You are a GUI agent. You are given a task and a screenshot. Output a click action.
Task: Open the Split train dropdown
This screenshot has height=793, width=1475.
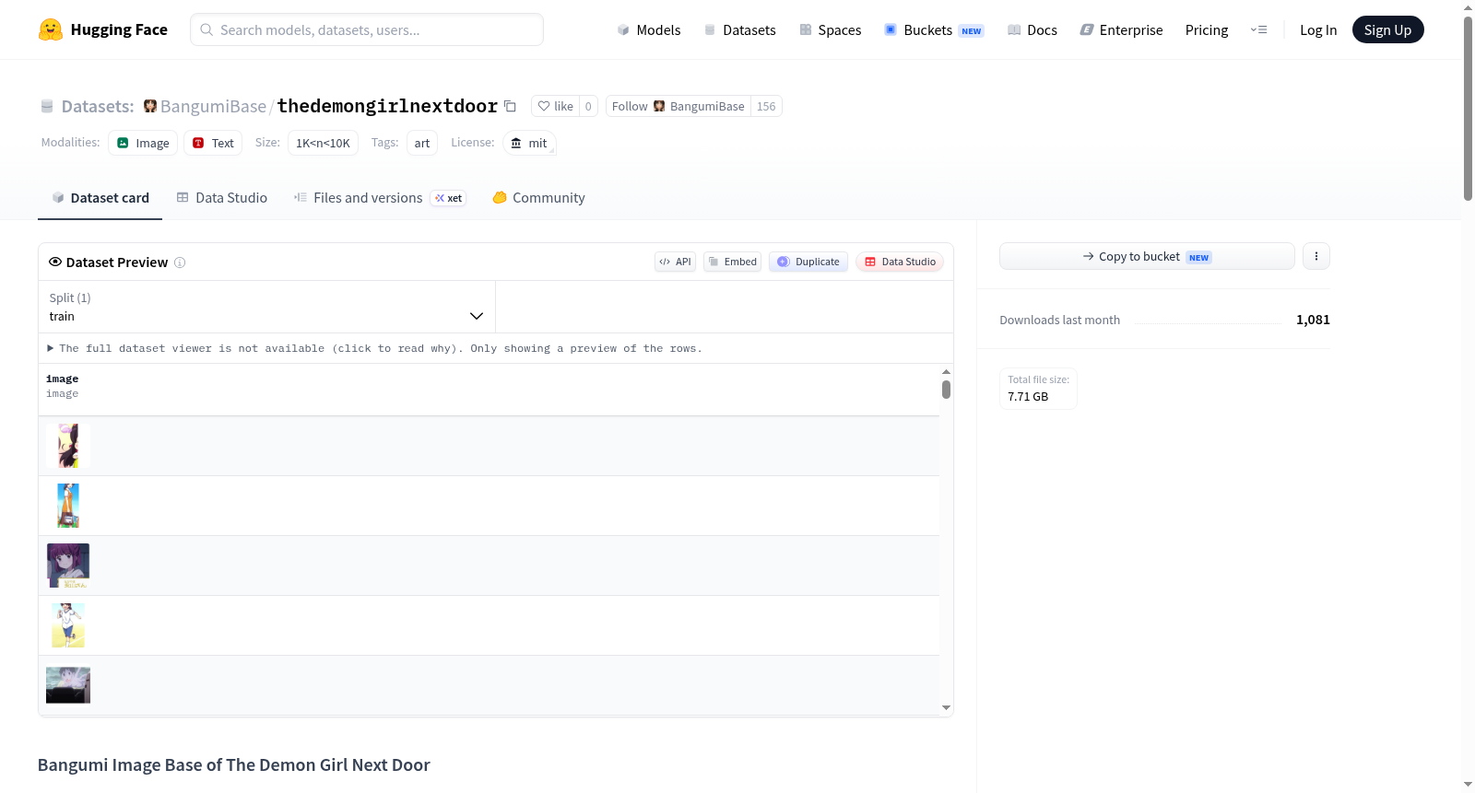266,307
